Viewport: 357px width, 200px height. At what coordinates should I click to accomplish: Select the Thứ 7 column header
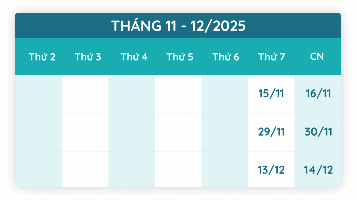point(271,57)
